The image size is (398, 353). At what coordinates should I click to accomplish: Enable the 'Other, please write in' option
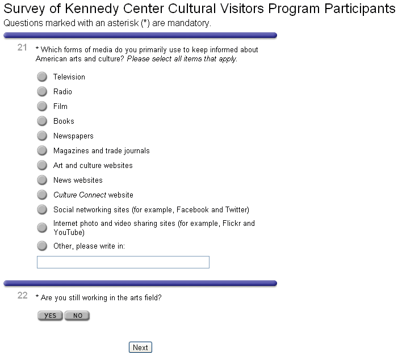coord(42,246)
